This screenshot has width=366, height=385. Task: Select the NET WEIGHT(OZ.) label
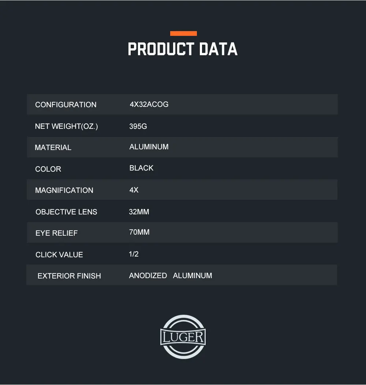coord(67,126)
